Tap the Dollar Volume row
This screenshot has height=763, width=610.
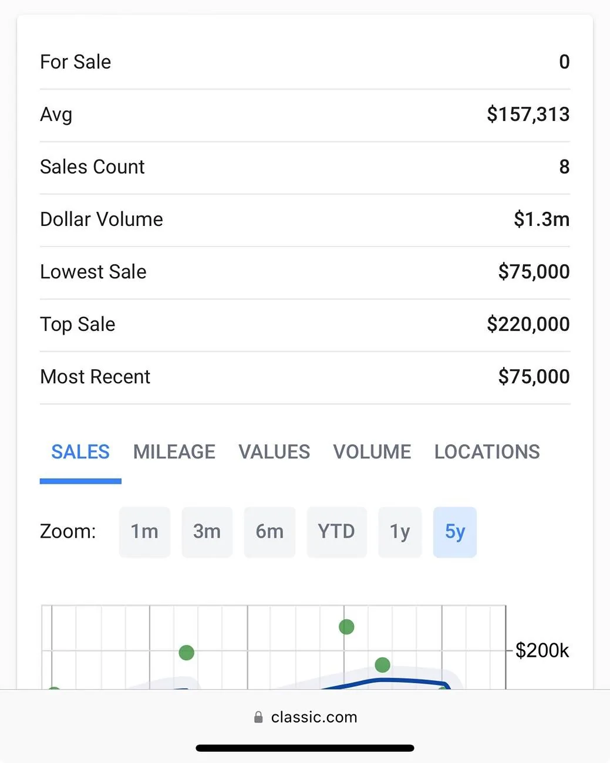point(305,220)
